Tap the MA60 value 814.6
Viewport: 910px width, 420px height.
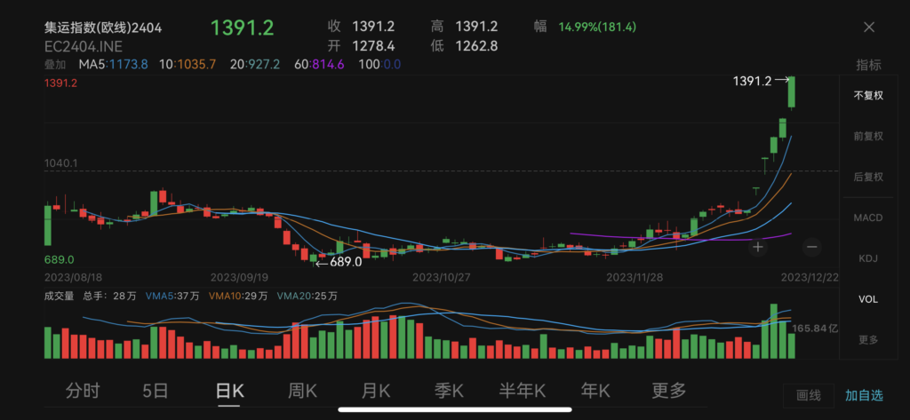click(x=328, y=65)
